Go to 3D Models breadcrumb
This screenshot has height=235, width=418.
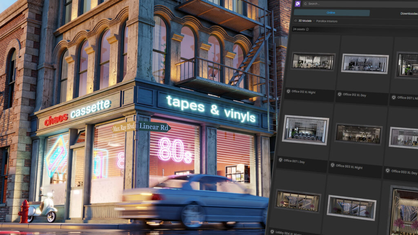(x=305, y=21)
